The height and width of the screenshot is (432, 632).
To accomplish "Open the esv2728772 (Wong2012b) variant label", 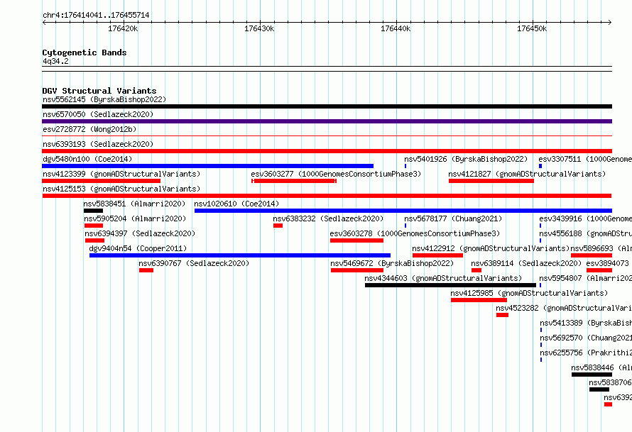I will pyautogui.click(x=89, y=129).
